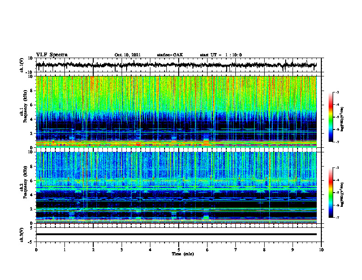
Task: Click the ch.1 voltage waveform trace
Action: 176,65
